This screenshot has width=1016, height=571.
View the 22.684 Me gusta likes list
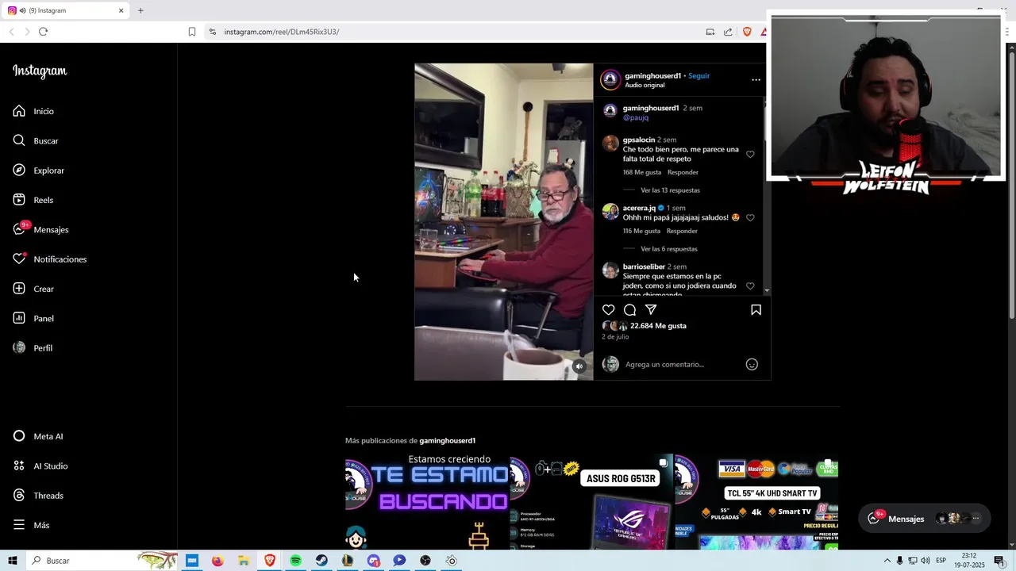click(x=658, y=326)
